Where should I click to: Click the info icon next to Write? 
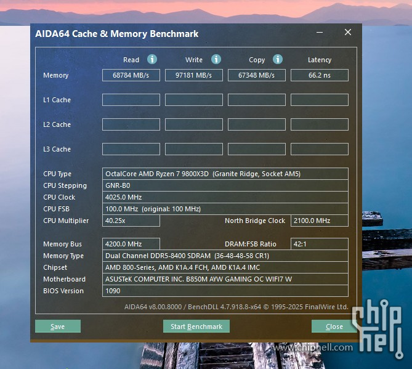pos(216,60)
